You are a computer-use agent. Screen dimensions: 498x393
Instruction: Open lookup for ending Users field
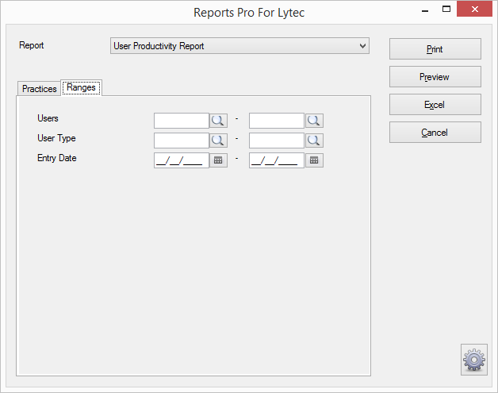314,121
